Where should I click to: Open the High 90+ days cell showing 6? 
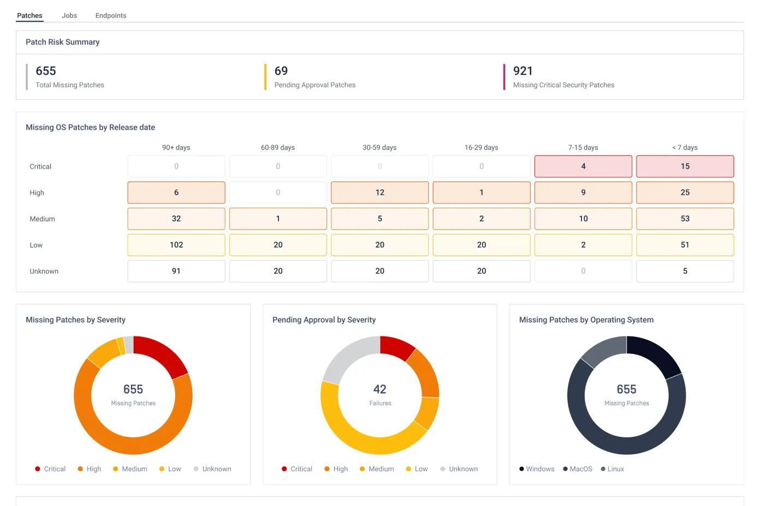pos(176,192)
